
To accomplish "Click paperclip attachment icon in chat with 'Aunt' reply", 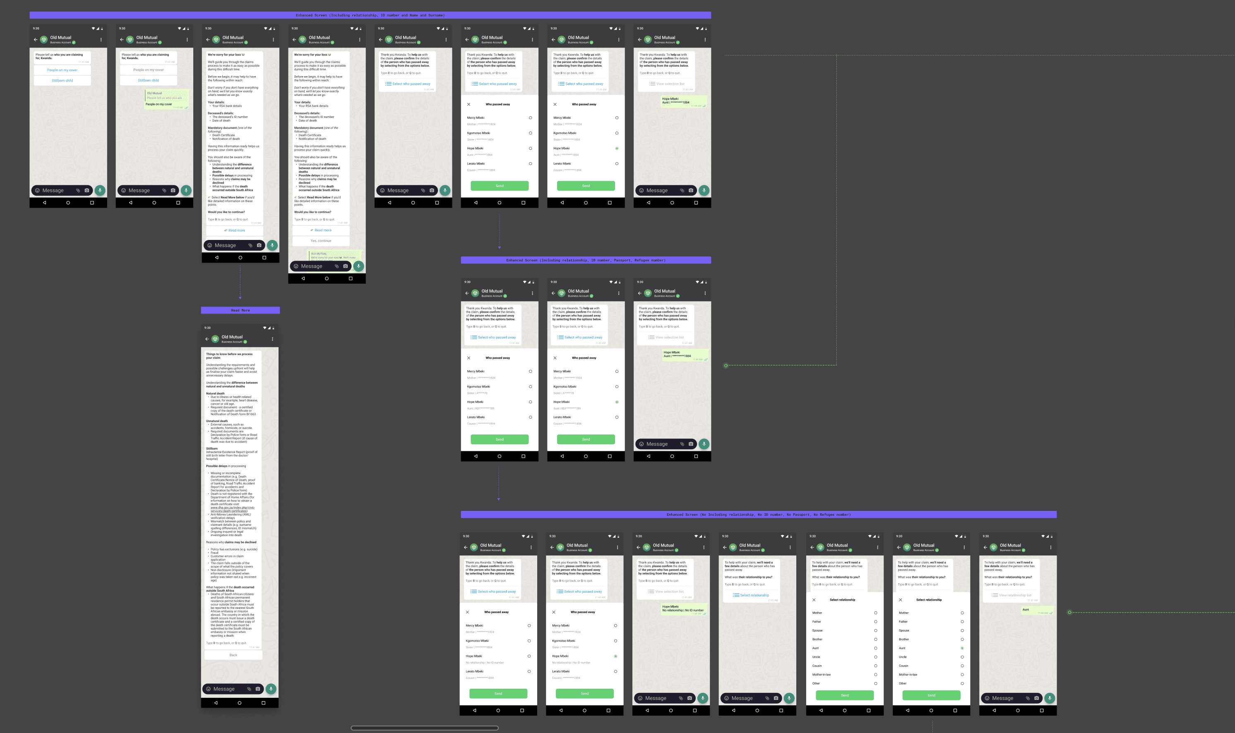I will (x=1027, y=698).
